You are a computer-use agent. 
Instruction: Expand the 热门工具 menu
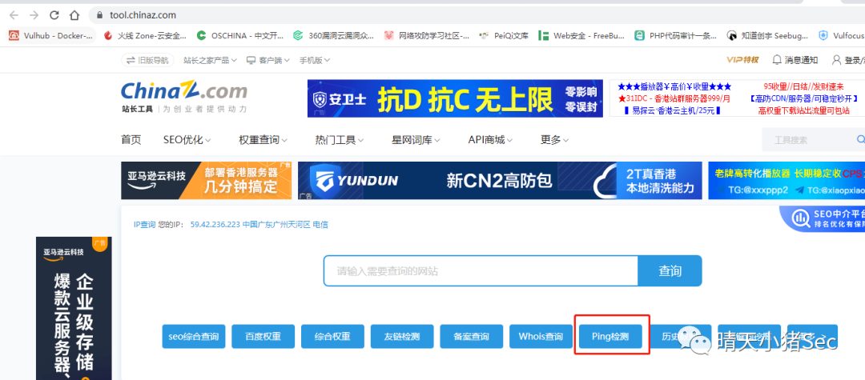340,140
